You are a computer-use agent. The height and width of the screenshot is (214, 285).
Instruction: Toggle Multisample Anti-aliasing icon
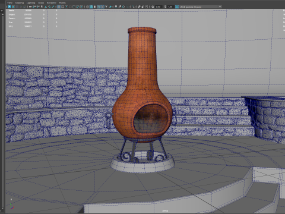pyautogui.click(x=123, y=7)
